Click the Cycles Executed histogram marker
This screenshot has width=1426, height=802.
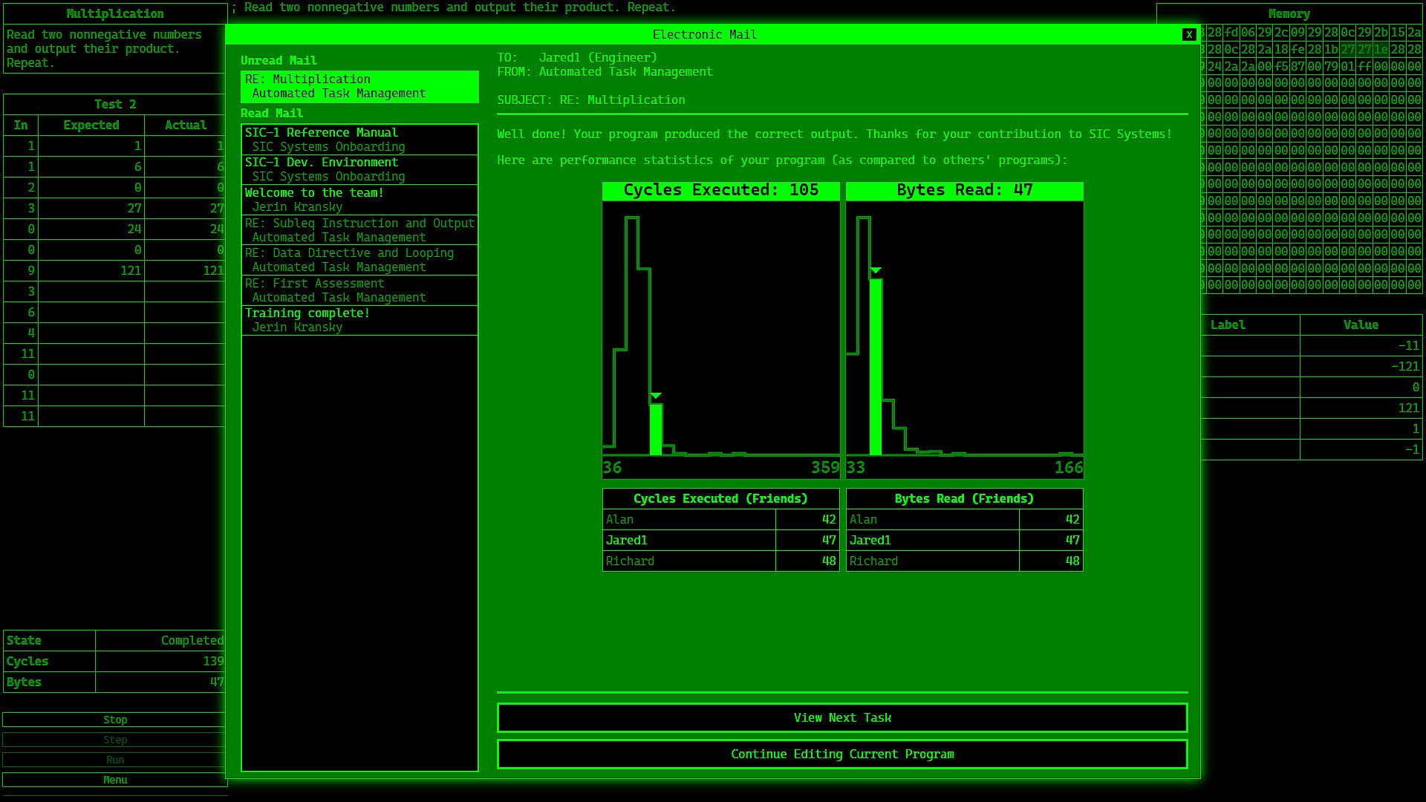[655, 397]
